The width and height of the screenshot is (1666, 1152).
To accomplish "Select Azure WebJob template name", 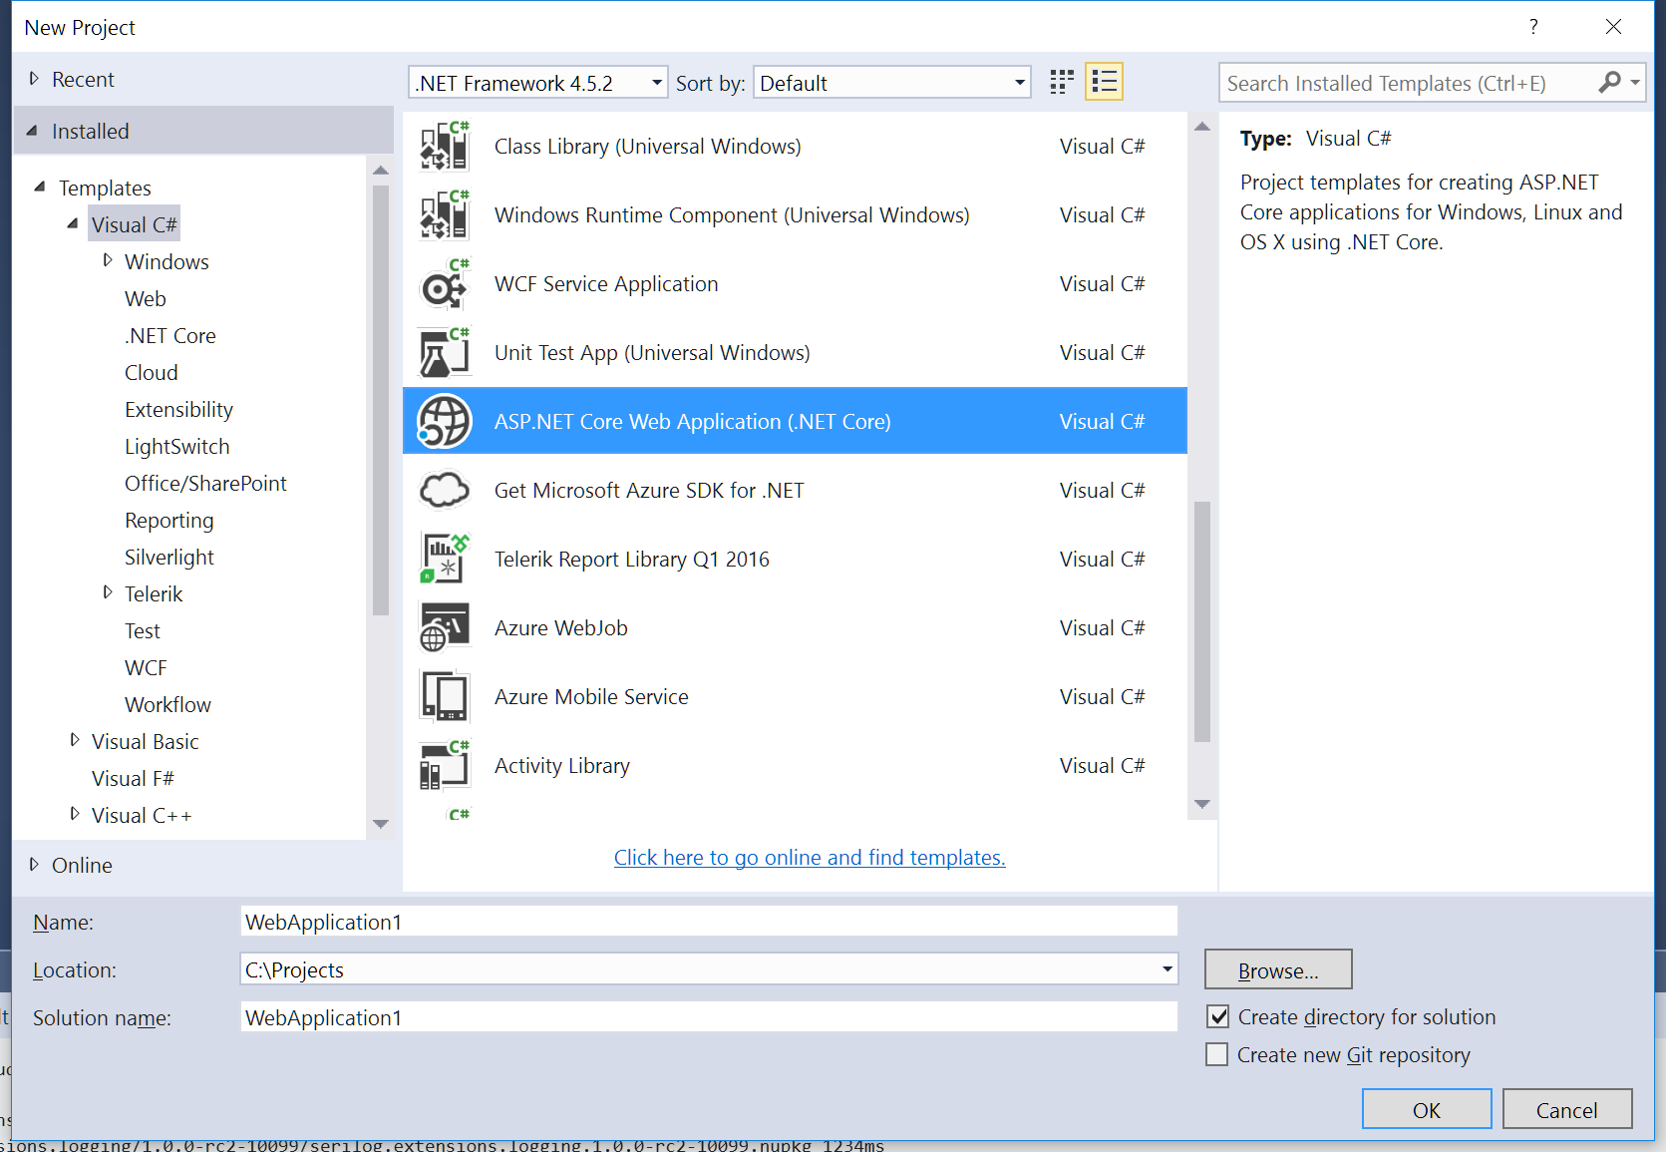I will 561,628.
